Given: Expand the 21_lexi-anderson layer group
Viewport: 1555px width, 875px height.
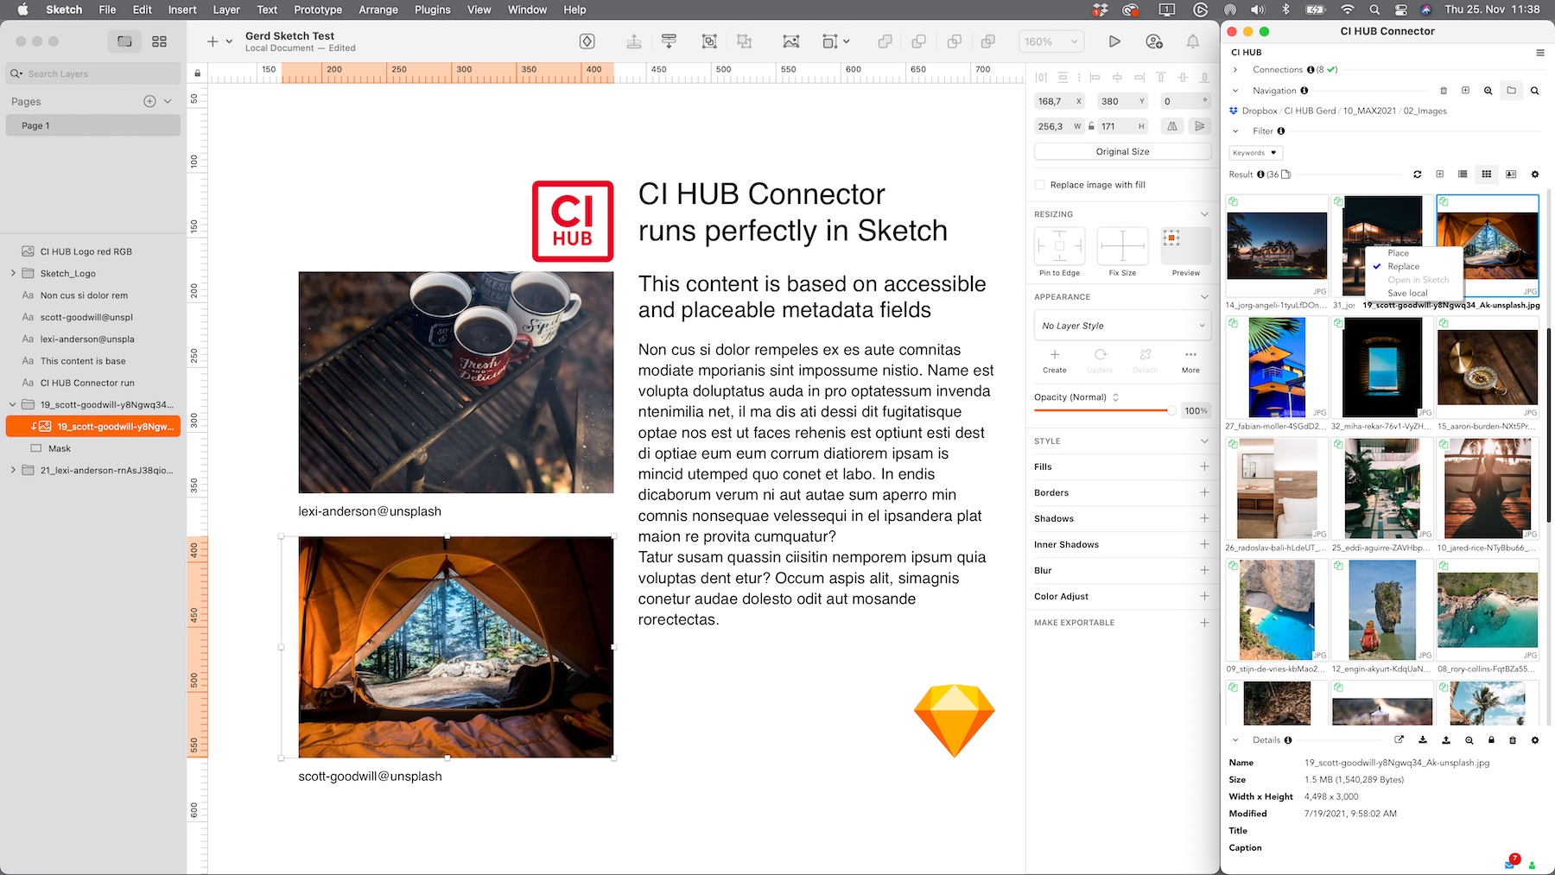Looking at the screenshot, I should 13,470.
